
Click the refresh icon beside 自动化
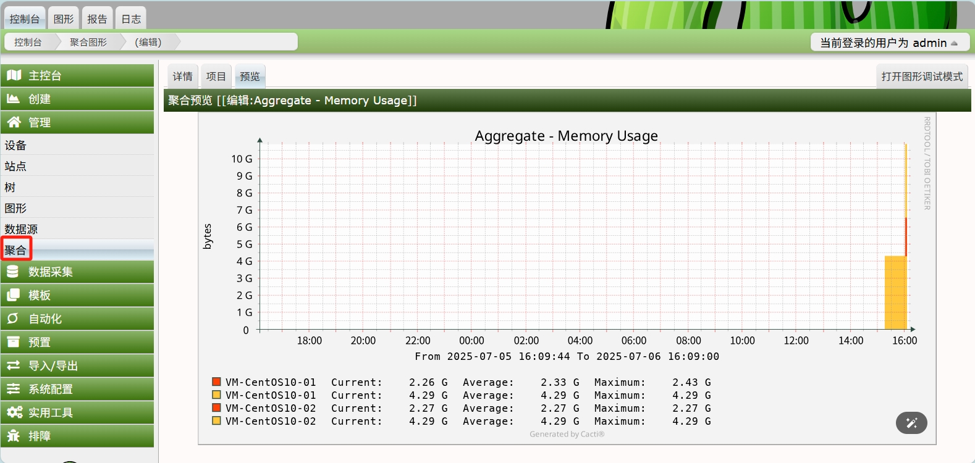13,319
